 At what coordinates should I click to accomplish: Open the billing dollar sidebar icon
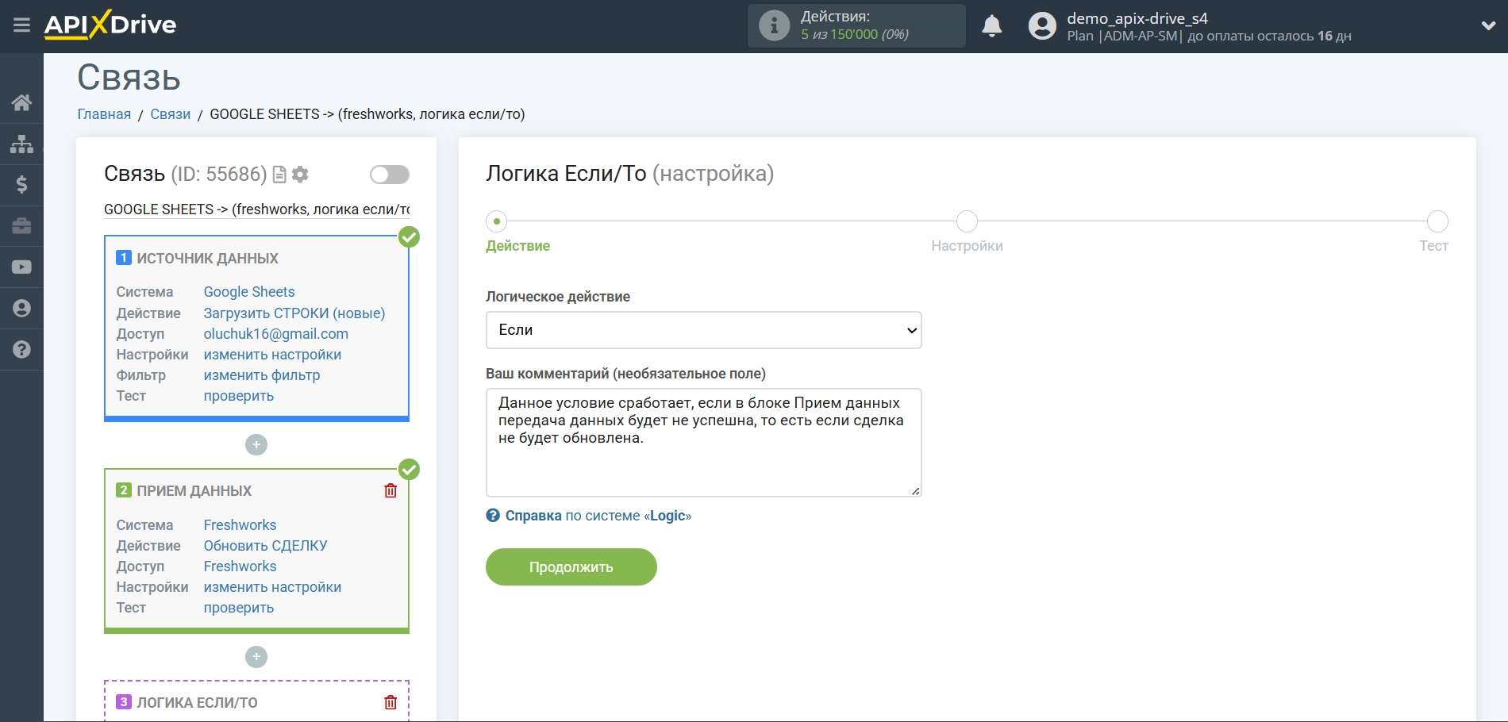(21, 185)
